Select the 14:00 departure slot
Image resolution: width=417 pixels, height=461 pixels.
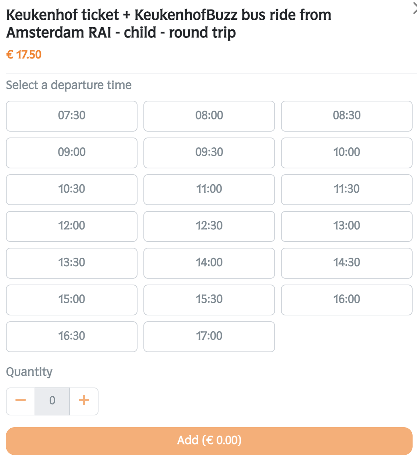click(x=209, y=263)
